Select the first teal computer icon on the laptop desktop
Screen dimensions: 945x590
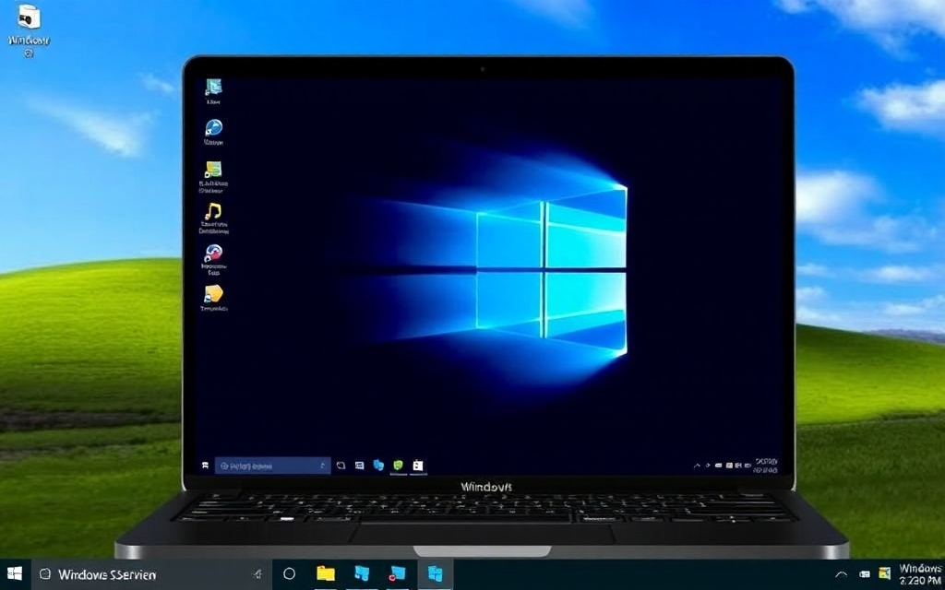(x=213, y=90)
